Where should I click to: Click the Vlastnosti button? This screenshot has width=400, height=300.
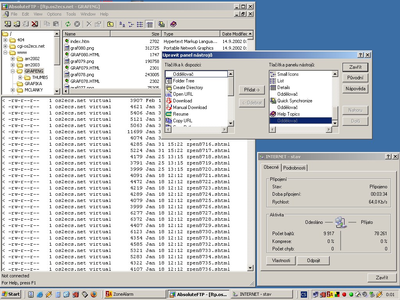coord(281,261)
